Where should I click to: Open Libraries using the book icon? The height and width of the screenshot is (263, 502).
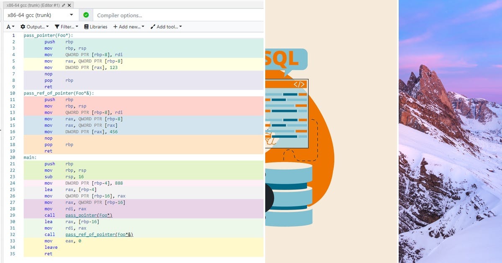coord(87,26)
